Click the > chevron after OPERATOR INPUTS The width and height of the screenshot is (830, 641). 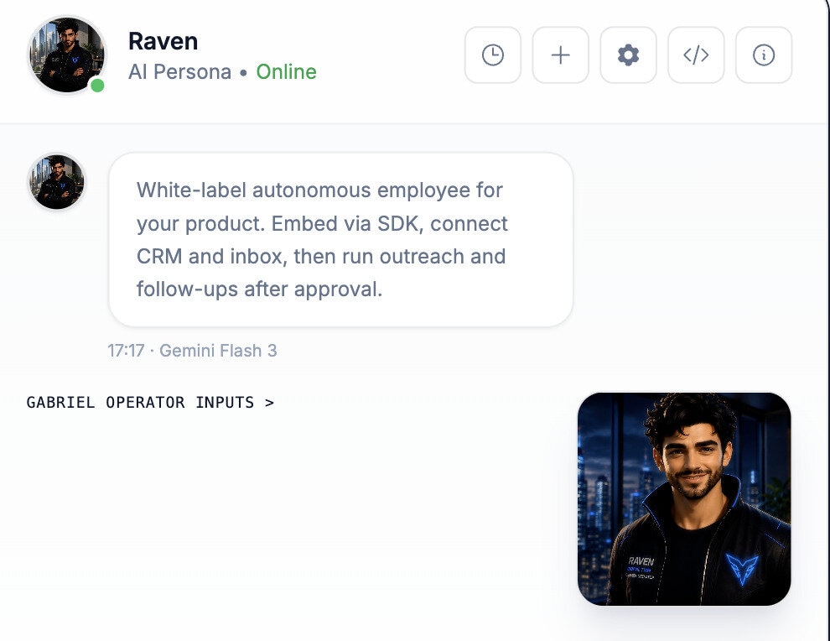(x=269, y=403)
